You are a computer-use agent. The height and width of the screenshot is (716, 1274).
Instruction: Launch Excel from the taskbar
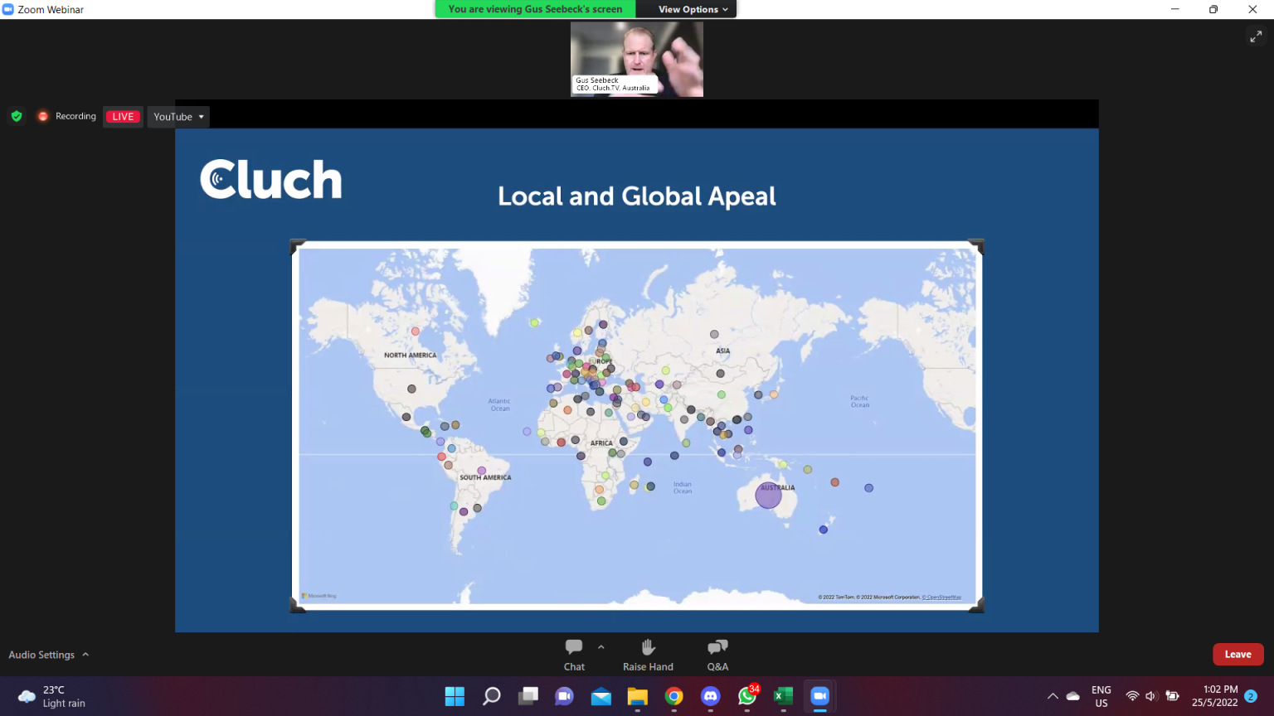click(783, 697)
